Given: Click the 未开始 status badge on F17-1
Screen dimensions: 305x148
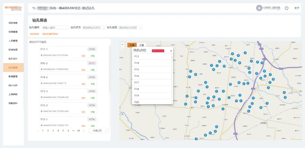Looking at the screenshot, I should tap(92, 49).
